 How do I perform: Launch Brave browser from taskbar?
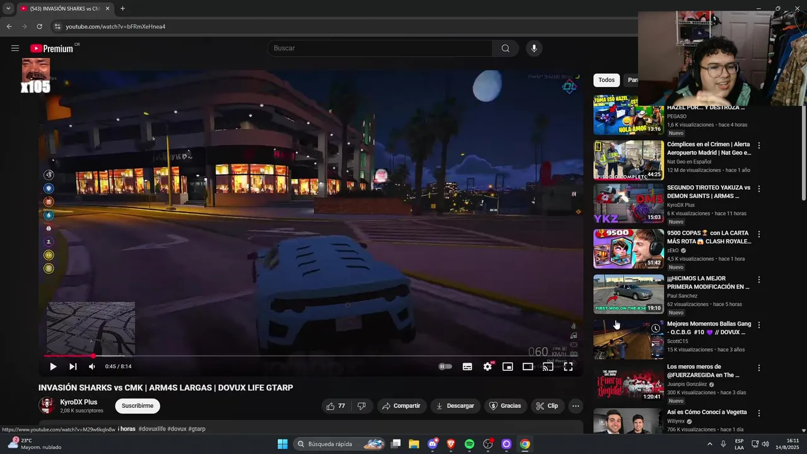(x=451, y=444)
